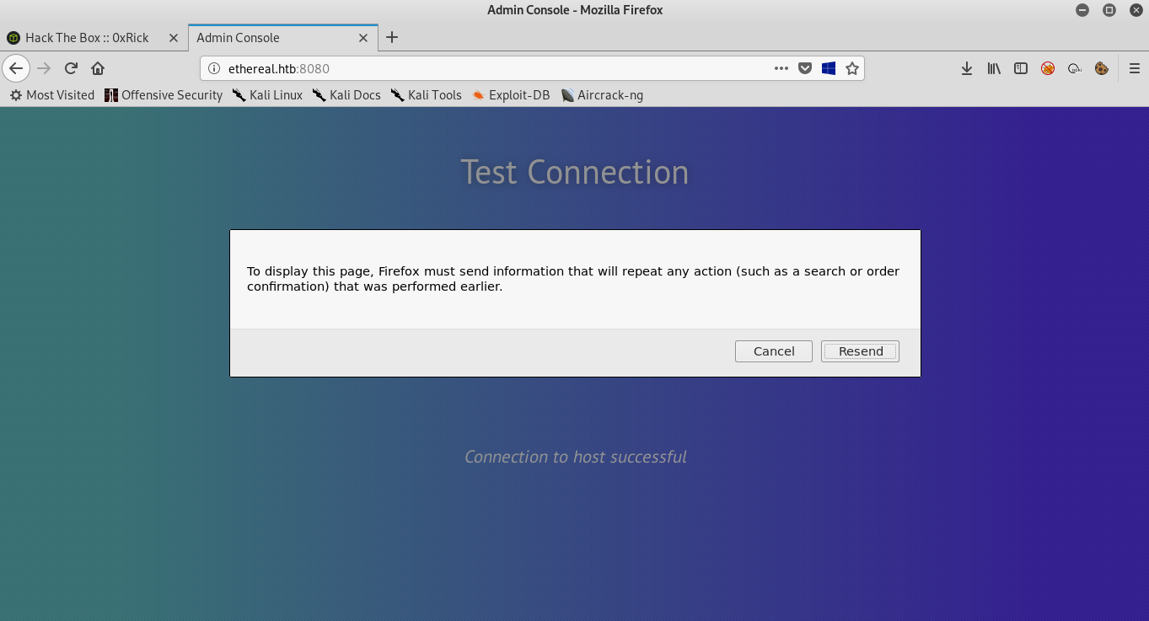The image size is (1149, 621).
Task: Toggle the sidebar view
Action: [x=1021, y=68]
